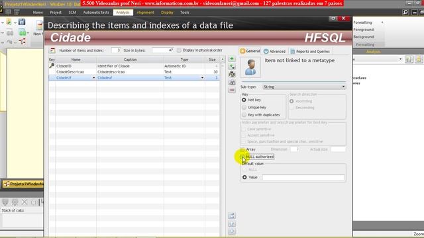Screen dimensions: 424x238
Task: Select the 'Ascending' search direction radio
Action: tap(291, 101)
